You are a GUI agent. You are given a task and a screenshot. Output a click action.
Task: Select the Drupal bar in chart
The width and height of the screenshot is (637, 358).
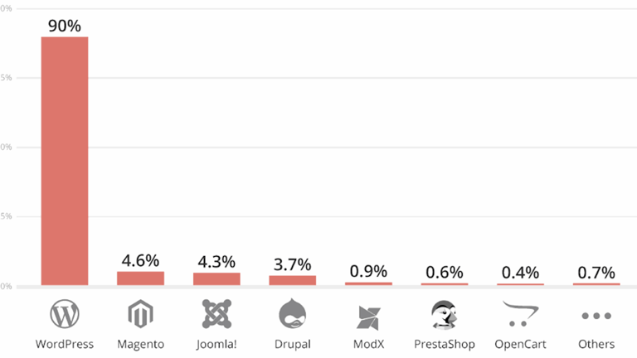pyautogui.click(x=292, y=280)
